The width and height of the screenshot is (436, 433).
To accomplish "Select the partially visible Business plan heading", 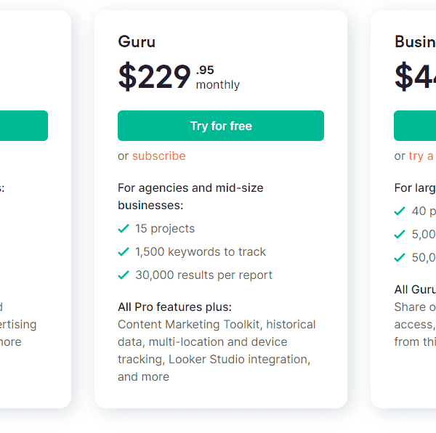I will (x=415, y=41).
